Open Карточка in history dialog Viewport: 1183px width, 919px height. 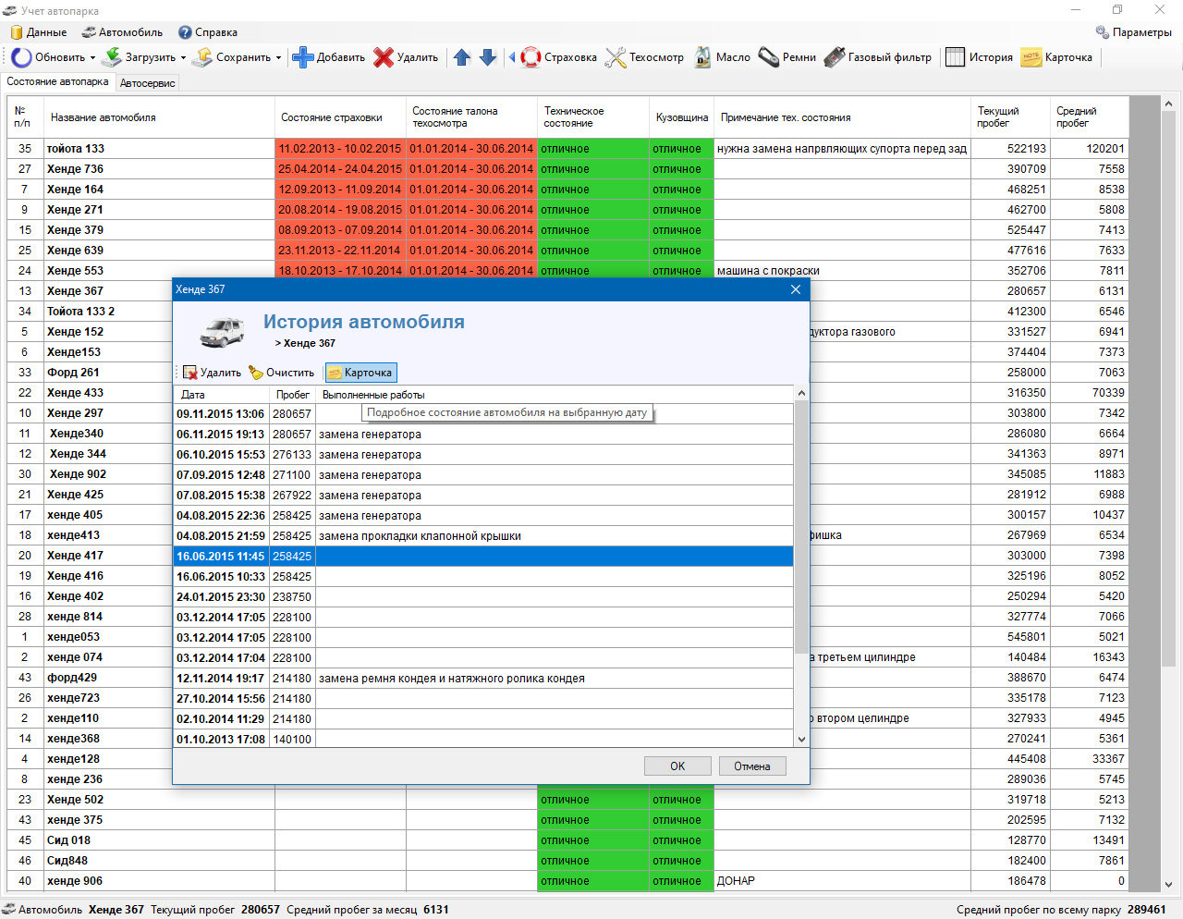coord(360,373)
